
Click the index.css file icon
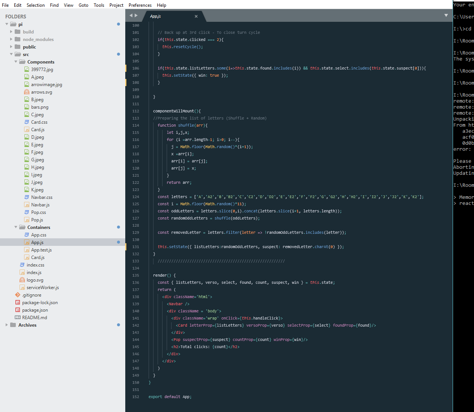(x=22, y=265)
